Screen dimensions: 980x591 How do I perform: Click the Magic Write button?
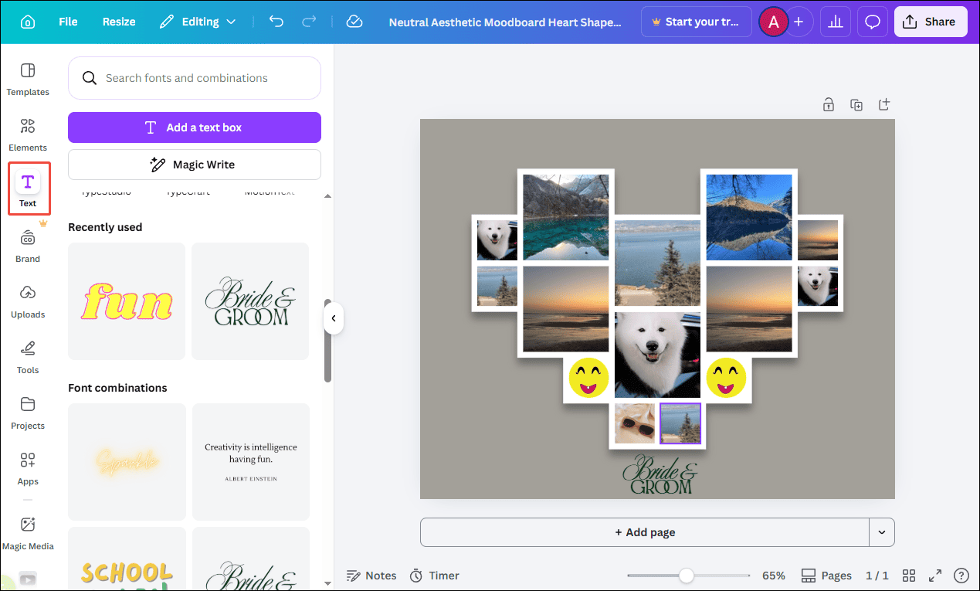pyautogui.click(x=194, y=164)
